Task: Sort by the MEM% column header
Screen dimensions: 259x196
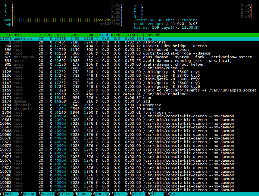Action: [116, 35]
